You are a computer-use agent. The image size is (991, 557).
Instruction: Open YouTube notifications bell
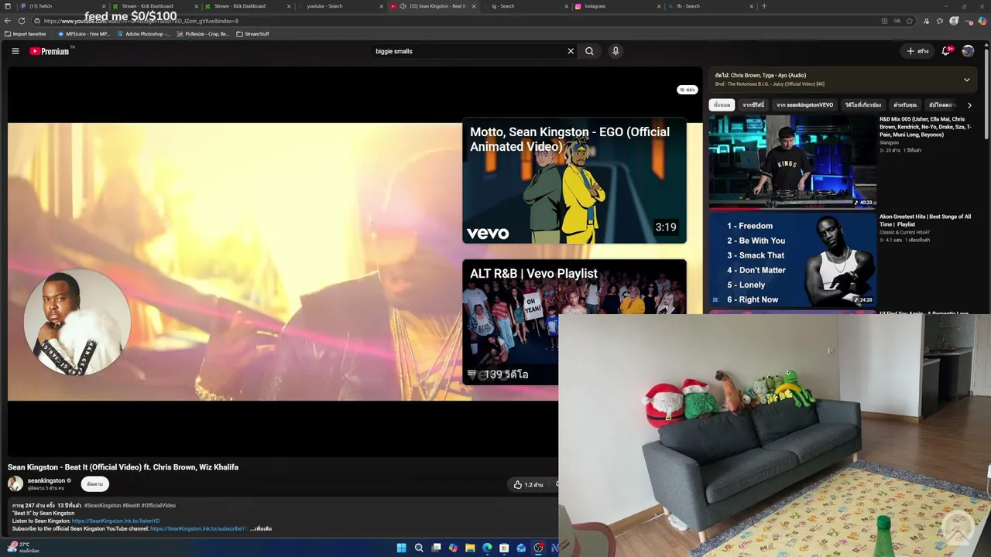pos(946,51)
